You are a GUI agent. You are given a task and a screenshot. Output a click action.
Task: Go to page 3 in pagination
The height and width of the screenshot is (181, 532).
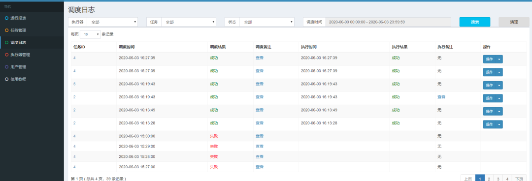[x=498, y=179]
